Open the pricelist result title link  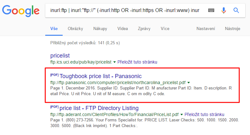click(x=60, y=56)
